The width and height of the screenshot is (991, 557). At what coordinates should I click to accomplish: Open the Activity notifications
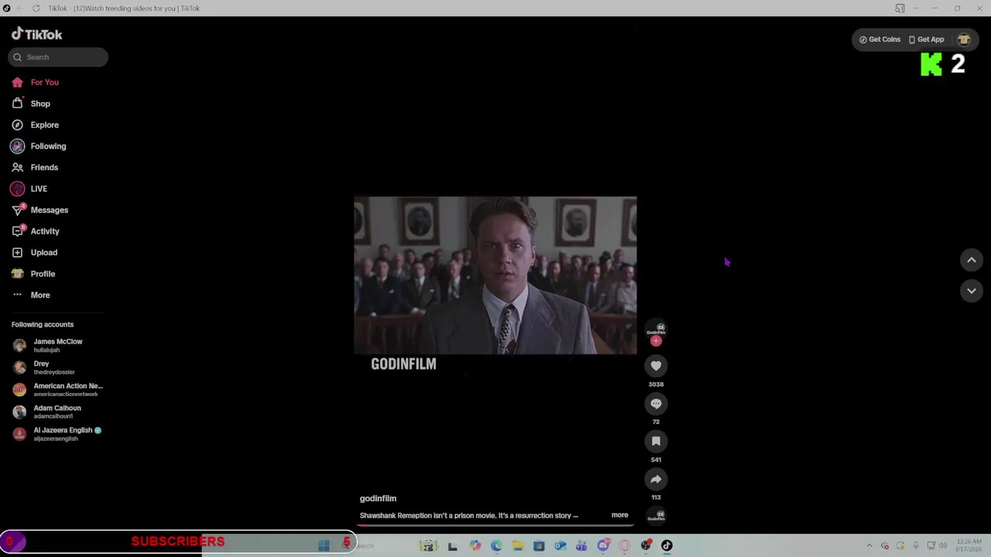[36, 231]
